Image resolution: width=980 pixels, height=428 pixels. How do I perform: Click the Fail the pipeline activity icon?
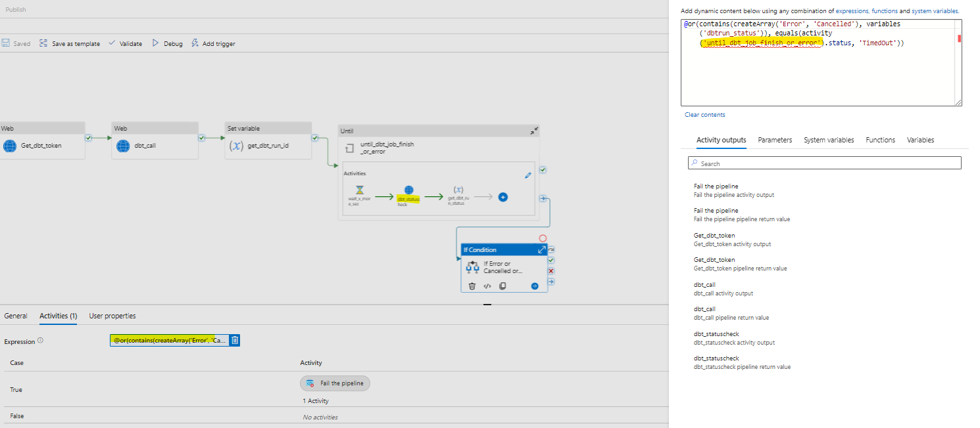point(310,383)
